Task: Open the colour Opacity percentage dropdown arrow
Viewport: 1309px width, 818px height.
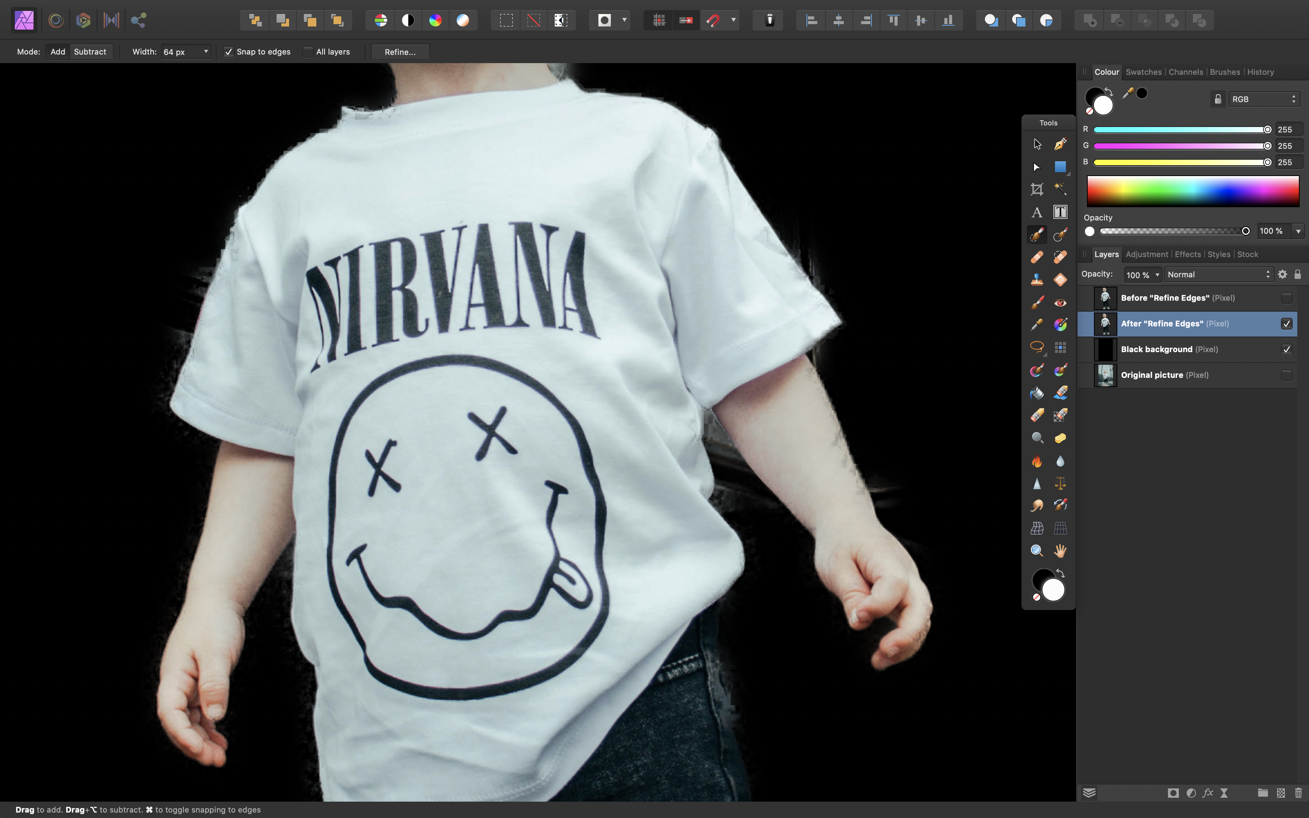Action: 1298,231
